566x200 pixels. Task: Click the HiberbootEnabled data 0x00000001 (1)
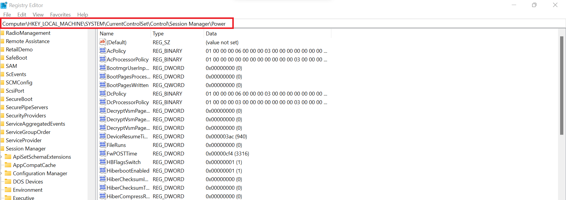pos(224,171)
